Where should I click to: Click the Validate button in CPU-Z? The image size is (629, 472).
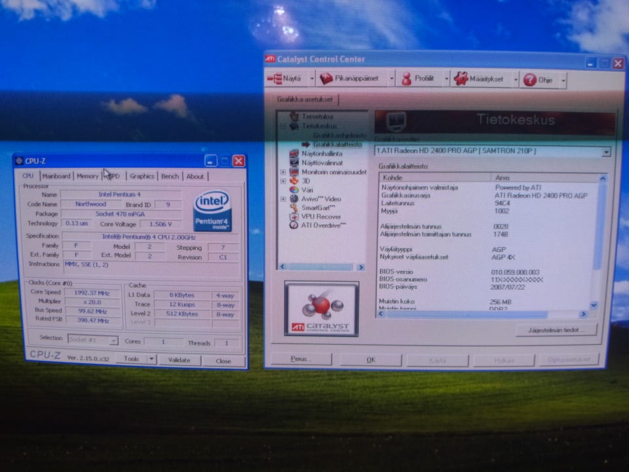click(x=179, y=360)
